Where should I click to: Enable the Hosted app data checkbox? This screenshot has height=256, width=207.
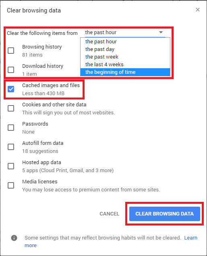pyautogui.click(x=11, y=166)
